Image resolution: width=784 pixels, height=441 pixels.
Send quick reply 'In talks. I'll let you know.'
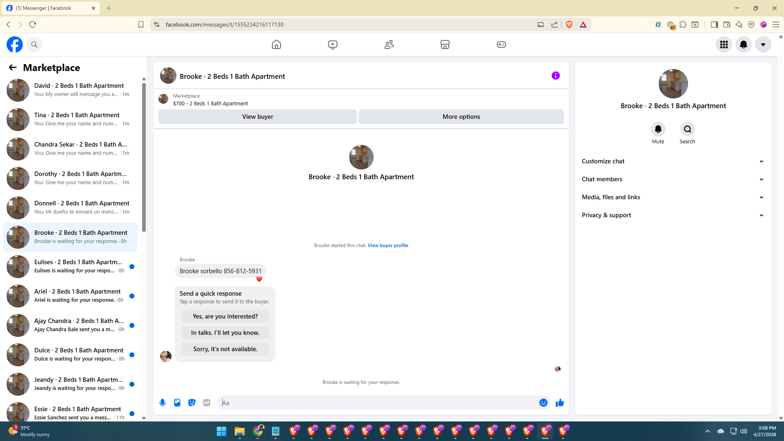[225, 333]
